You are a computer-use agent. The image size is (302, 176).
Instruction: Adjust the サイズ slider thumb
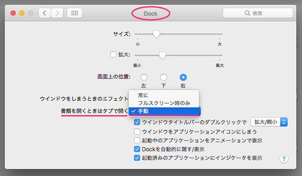pos(156,34)
